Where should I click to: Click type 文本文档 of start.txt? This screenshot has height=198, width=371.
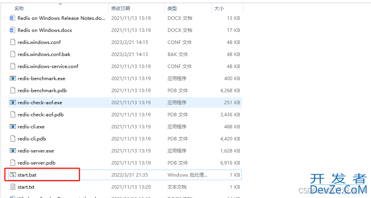(x=177, y=187)
